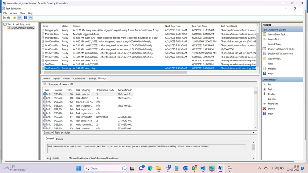The width and height of the screenshot is (308, 173).
Task: Click the blue Help icon in the toolbar
Action: click(x=26, y=18)
